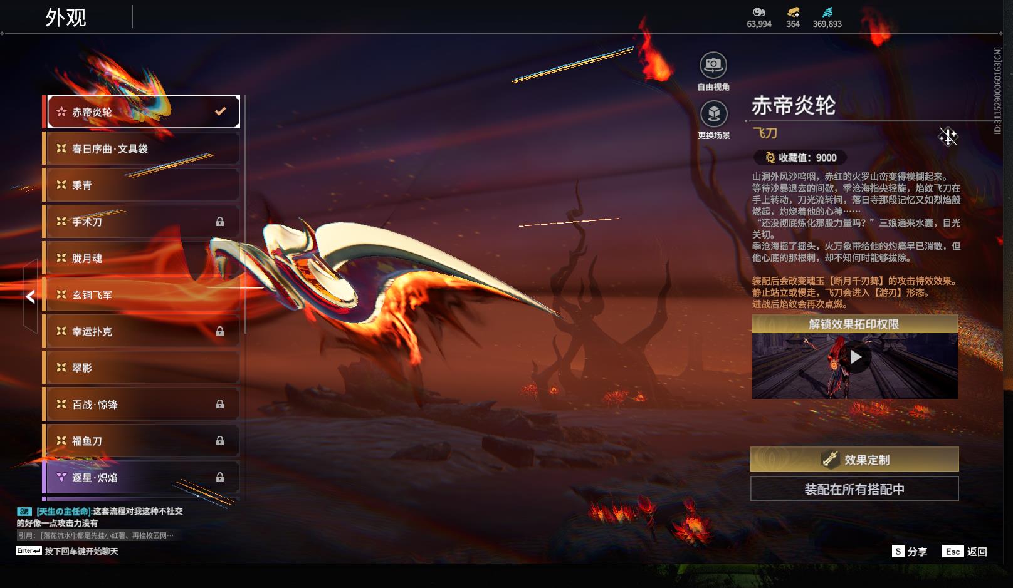Click the star icon next to 赤帝炎轮 in the list
1013x588 pixels.
click(61, 111)
